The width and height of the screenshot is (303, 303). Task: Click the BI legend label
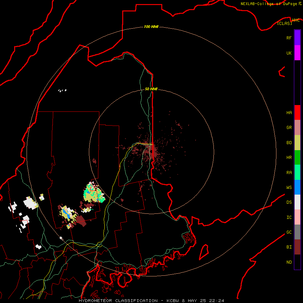[289, 247]
